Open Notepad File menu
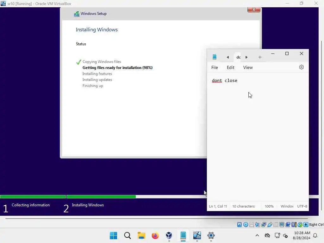Viewport: 324px width, 243px height. [215, 67]
